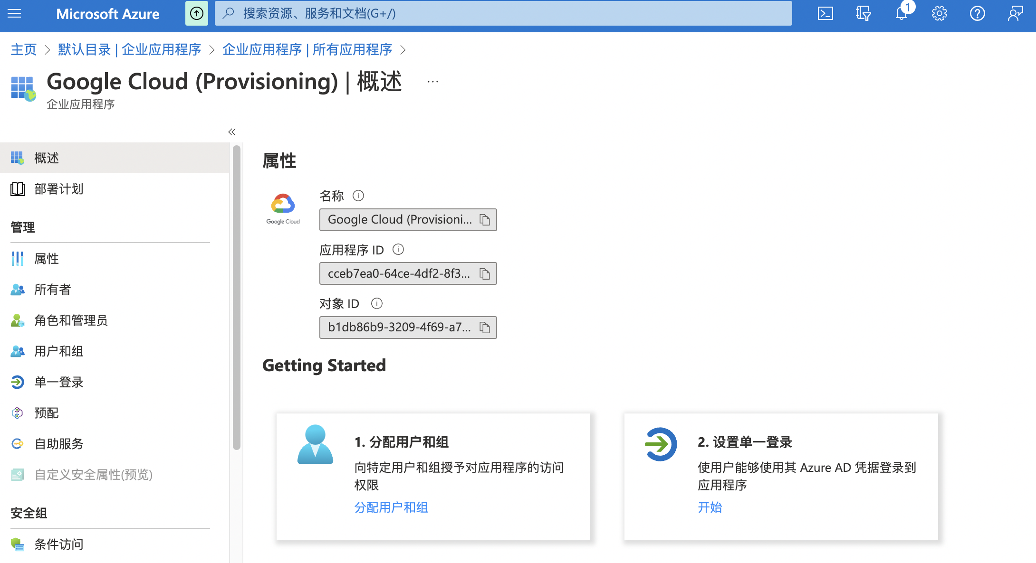This screenshot has width=1036, height=563.
Task: Click the 条件访问 security icon
Action: pyautogui.click(x=18, y=544)
